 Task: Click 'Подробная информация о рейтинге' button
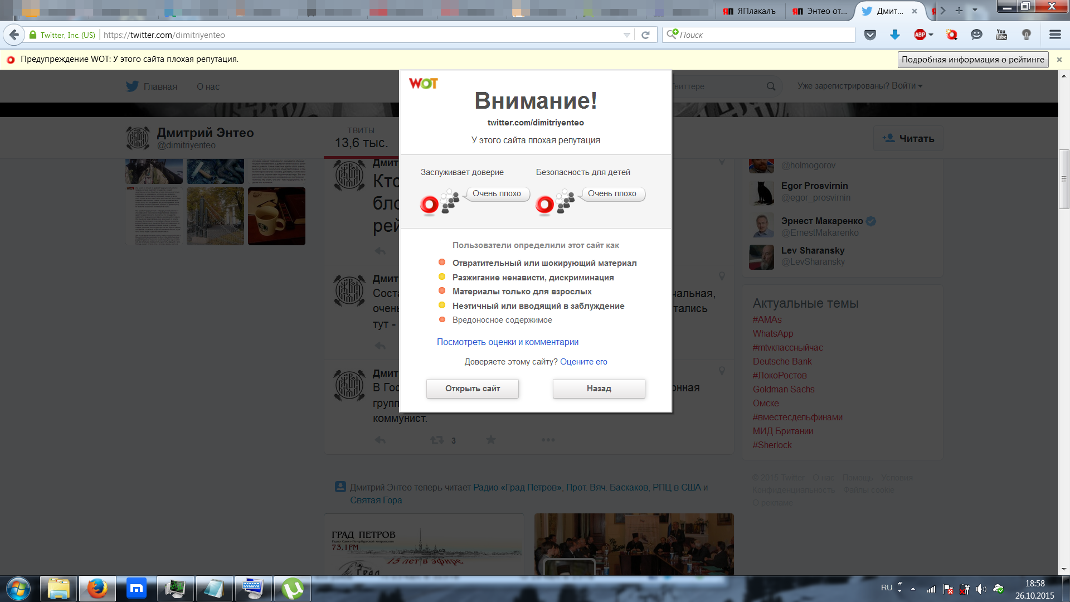(x=973, y=60)
